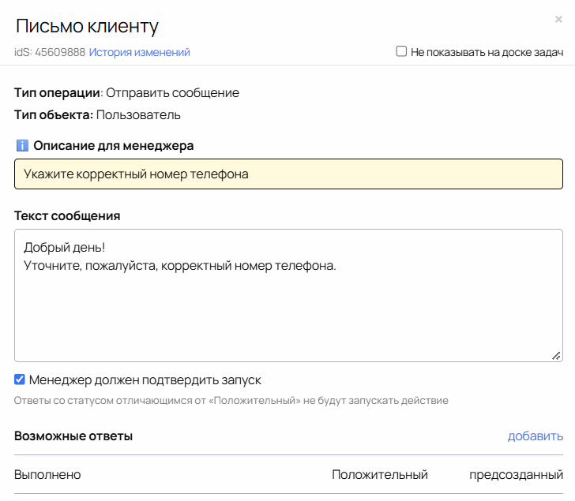This screenshot has width=575, height=501.
Task: Click the Пользователь object type value
Action: (138, 115)
